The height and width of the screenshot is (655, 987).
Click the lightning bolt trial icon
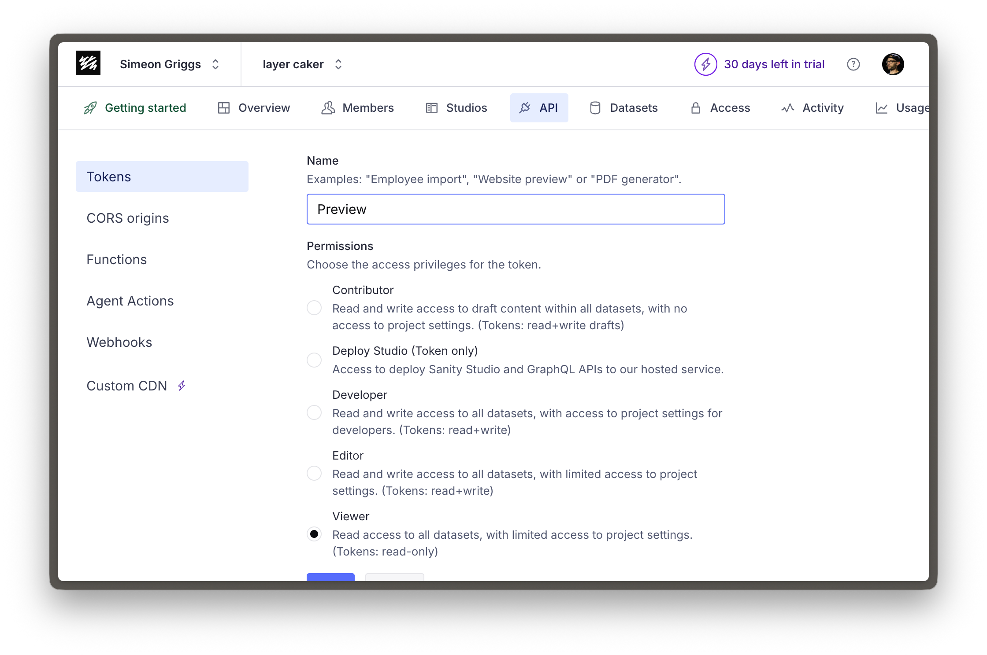705,64
